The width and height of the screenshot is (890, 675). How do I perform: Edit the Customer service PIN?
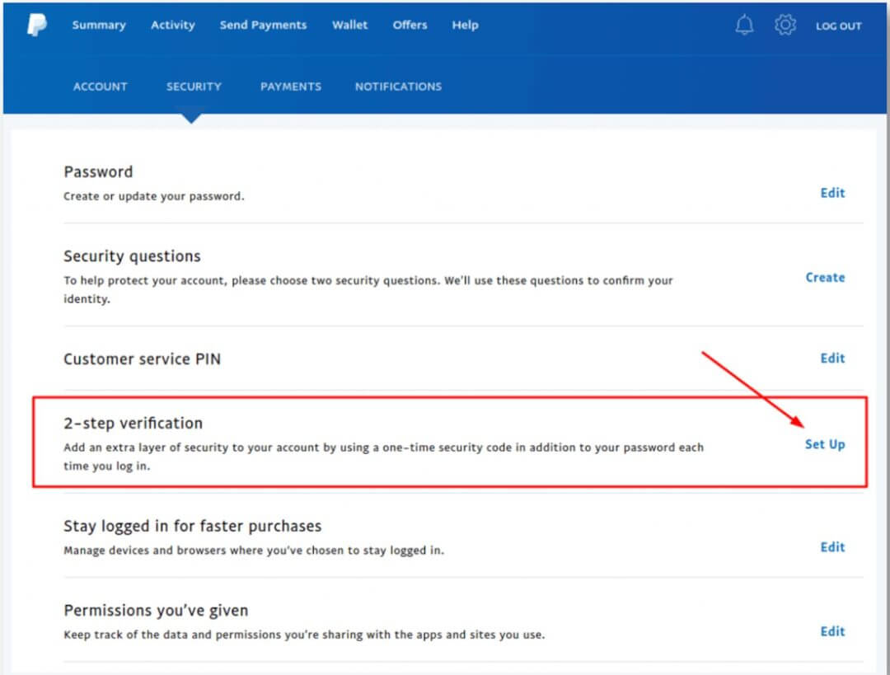(x=832, y=359)
